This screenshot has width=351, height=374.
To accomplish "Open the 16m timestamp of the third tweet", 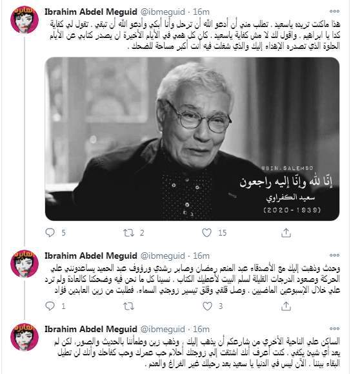I will click(x=201, y=329).
